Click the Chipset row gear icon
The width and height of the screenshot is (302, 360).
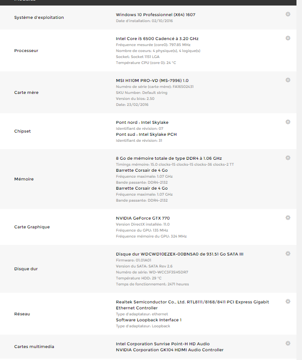point(288,122)
